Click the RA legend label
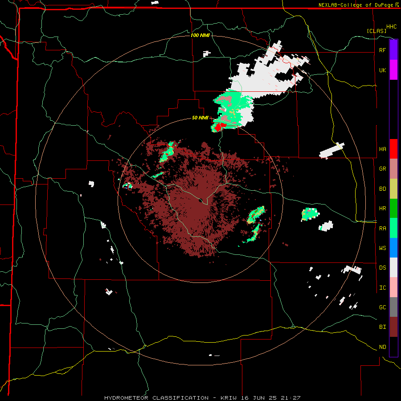401x401 pixels. [x=382, y=229]
